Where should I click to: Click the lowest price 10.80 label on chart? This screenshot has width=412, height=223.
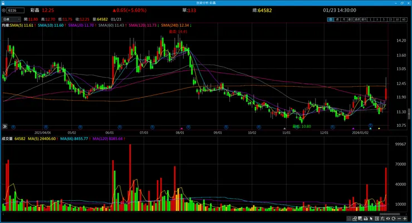pyautogui.click(x=302, y=126)
